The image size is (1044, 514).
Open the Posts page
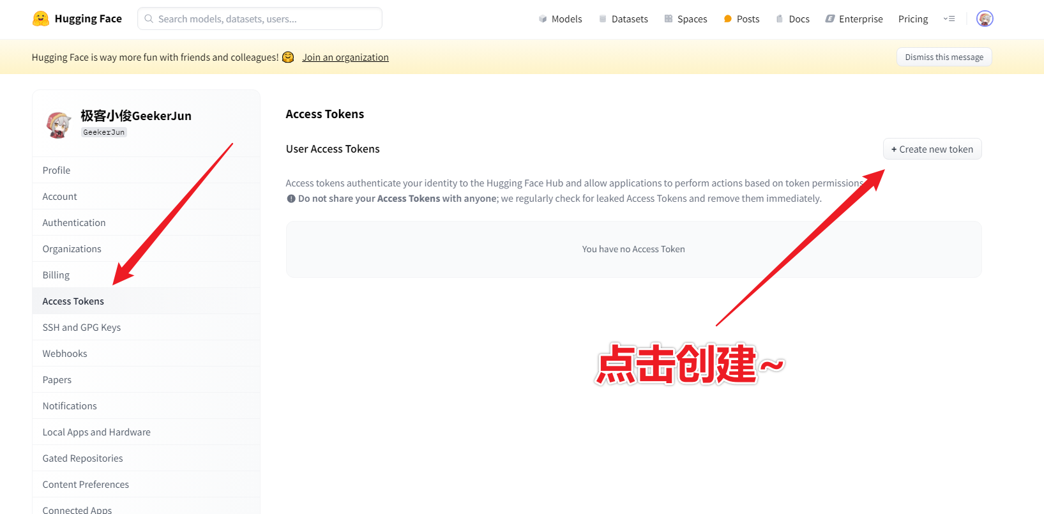coord(741,19)
